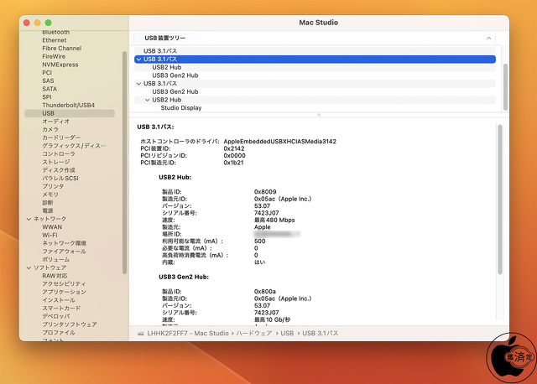The width and height of the screenshot is (537, 384).
Task: Select SAS in the sidebar
Action: coord(49,80)
